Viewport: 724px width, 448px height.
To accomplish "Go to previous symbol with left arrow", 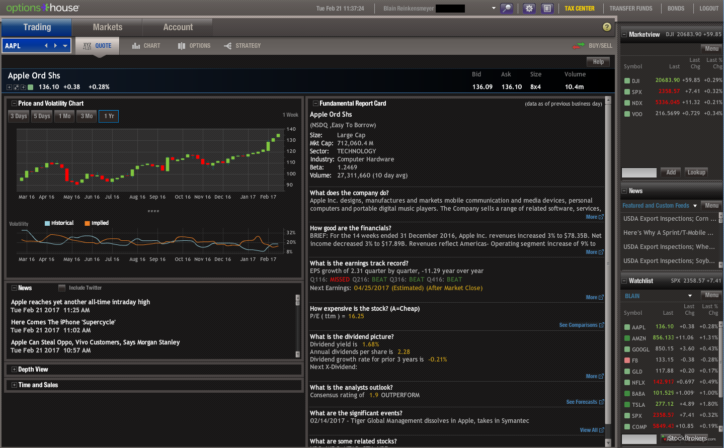I will click(x=46, y=46).
